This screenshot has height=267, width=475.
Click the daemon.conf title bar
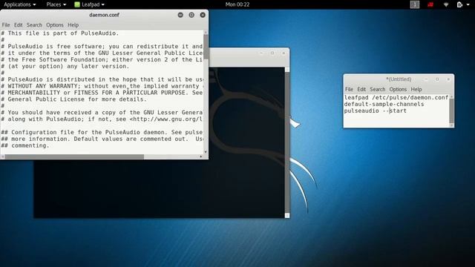[x=104, y=15]
